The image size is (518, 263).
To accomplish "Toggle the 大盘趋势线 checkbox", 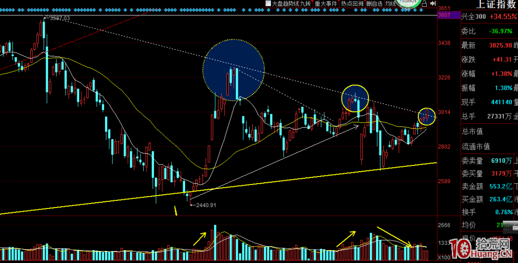I will (x=268, y=4).
